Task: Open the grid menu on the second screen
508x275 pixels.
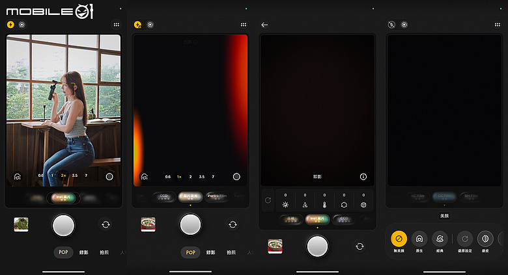Action: click(x=244, y=25)
